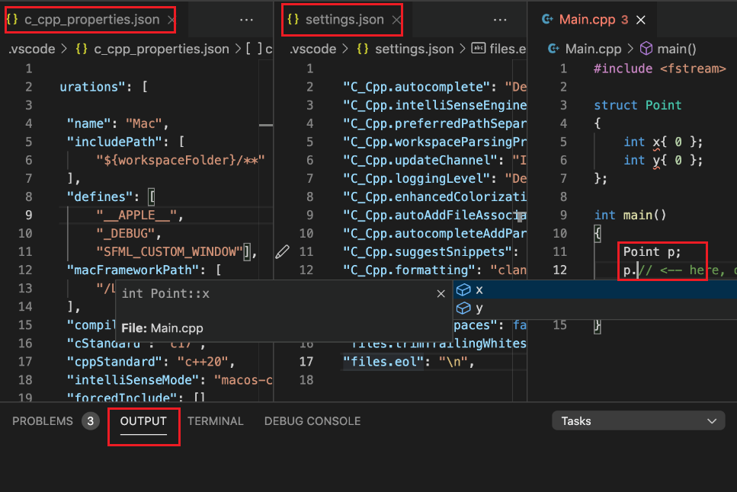The height and width of the screenshot is (492, 737).
Task: Click "C_Cpp.suggestSnippets" setting line
Action: [x=431, y=252]
